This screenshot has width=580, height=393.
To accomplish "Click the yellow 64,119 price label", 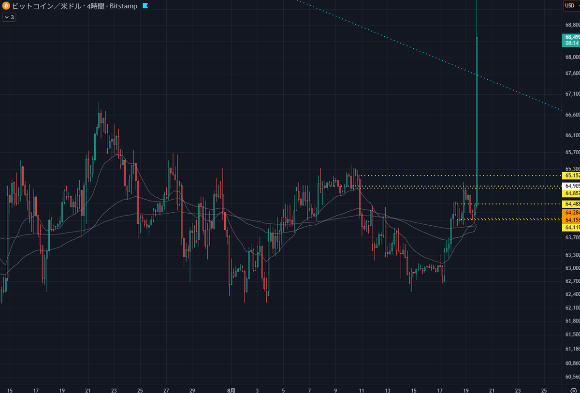I will tap(571, 227).
